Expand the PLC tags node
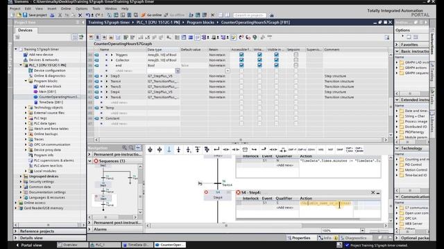 [26, 118]
